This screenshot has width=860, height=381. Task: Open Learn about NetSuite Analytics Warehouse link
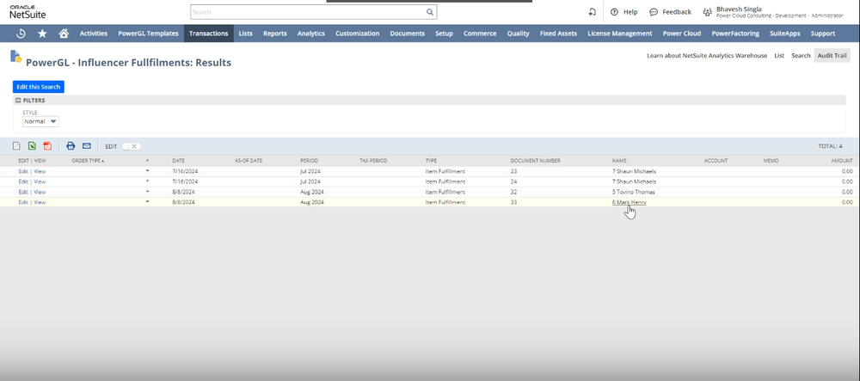[707, 55]
